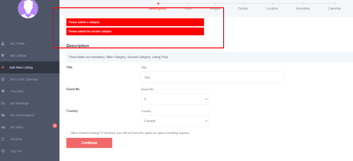Image resolution: width=353 pixels, height=161 pixels.
Task: Click the folder icon beside My Bookings
Action: point(3,103)
